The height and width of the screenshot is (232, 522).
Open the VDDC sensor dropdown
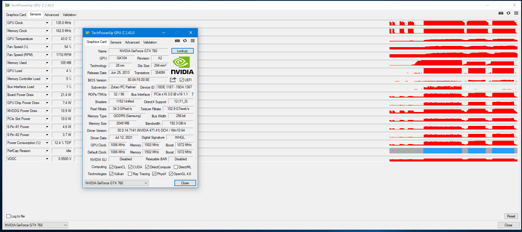(x=47, y=159)
